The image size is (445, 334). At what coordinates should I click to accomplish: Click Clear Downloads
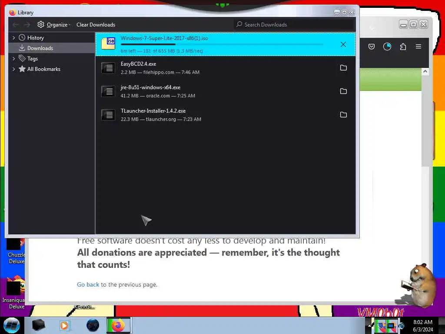pos(96,25)
